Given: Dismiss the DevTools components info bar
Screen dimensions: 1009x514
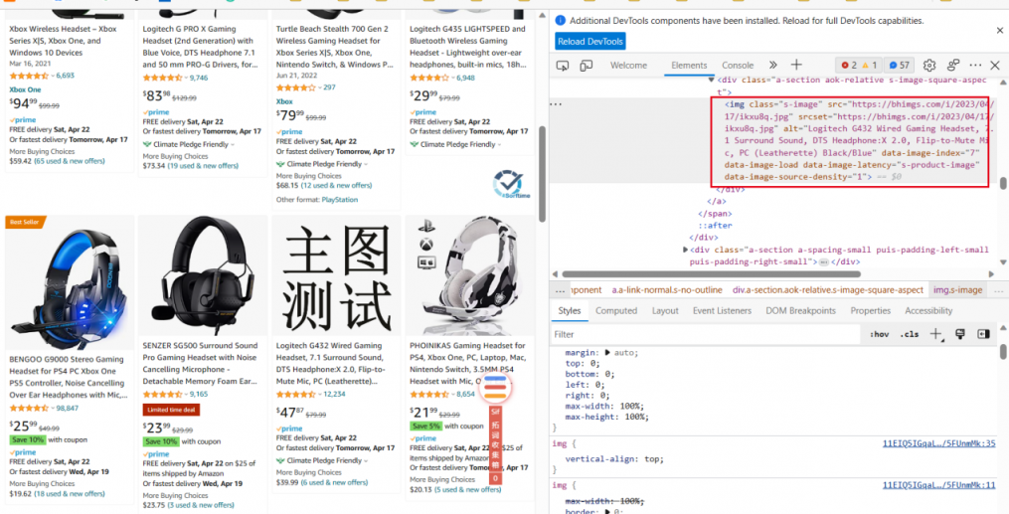Looking at the screenshot, I should pyautogui.click(x=999, y=30).
